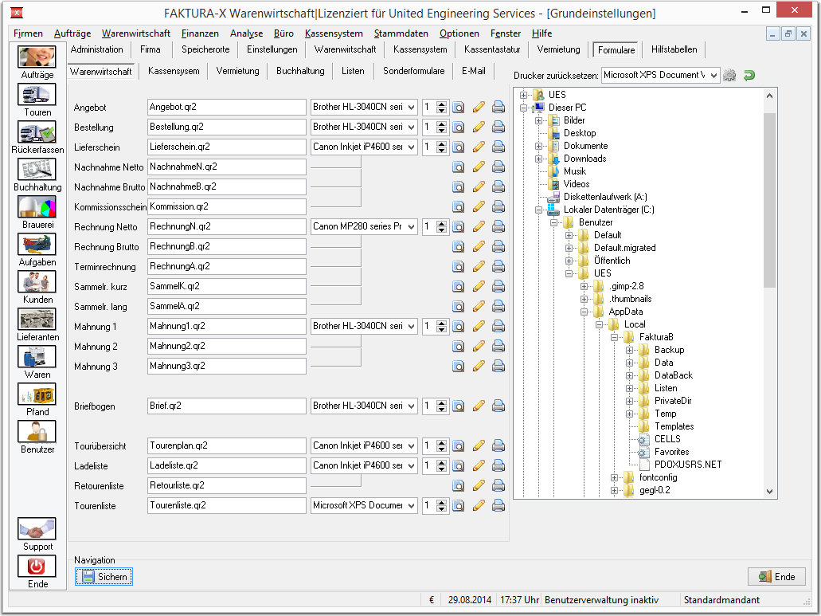Open the Lieferanten sidebar icon
The height and width of the screenshot is (616, 821).
[37, 320]
